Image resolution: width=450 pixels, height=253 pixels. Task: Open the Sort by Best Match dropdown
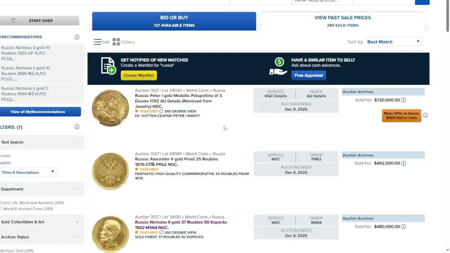394,42
